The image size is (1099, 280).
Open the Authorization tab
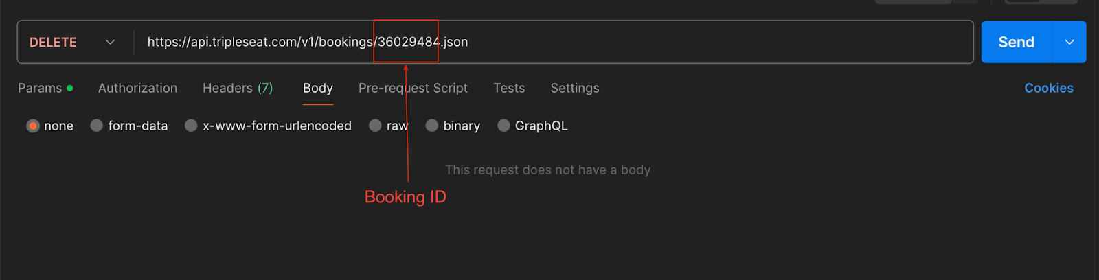[137, 88]
